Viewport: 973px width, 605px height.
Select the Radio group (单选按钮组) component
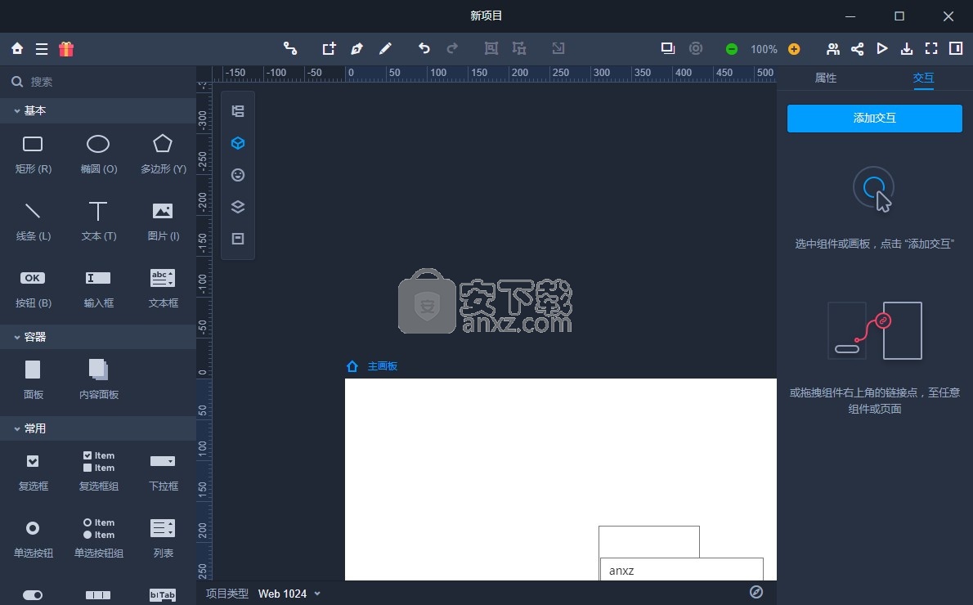99,538
